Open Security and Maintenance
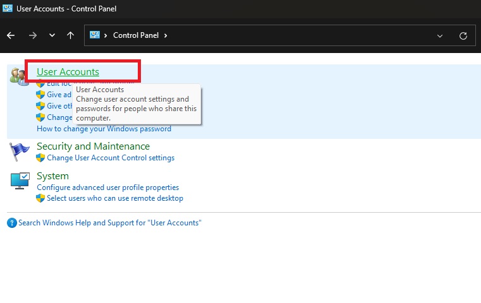Screen dimensions: 481x303 [x=94, y=146]
